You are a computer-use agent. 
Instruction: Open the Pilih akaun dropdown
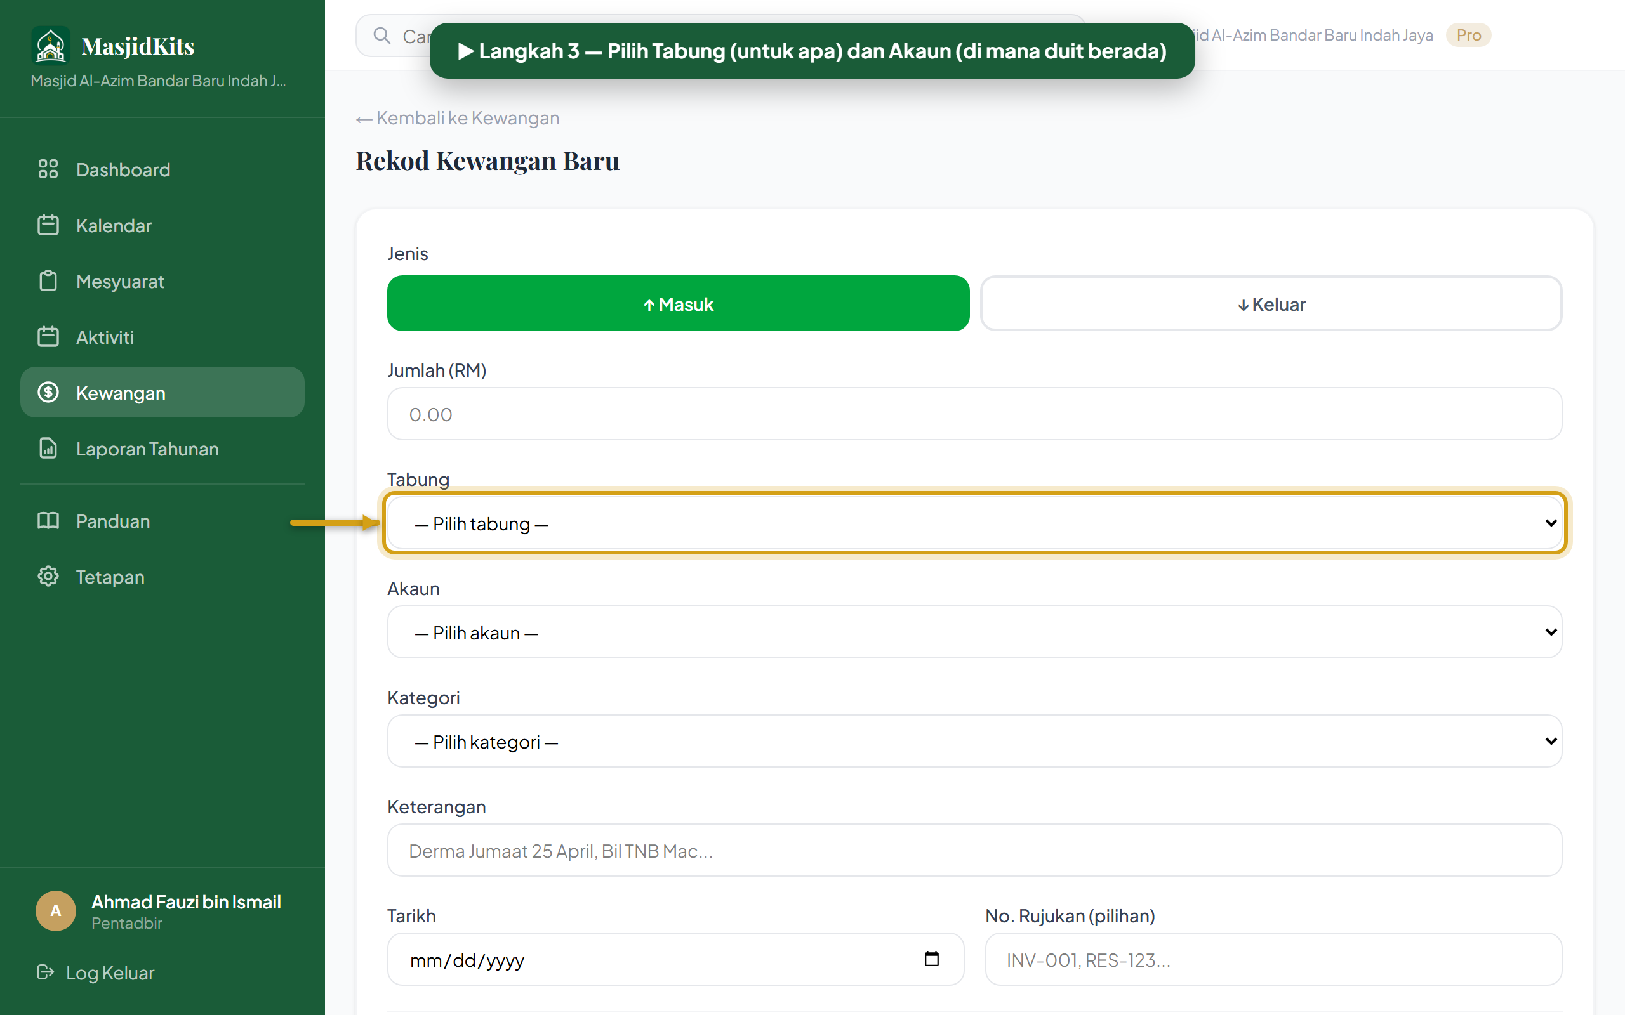[974, 632]
